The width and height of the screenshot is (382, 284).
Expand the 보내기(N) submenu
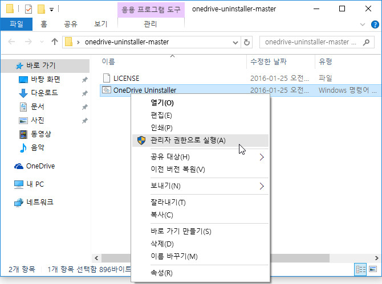262,186
